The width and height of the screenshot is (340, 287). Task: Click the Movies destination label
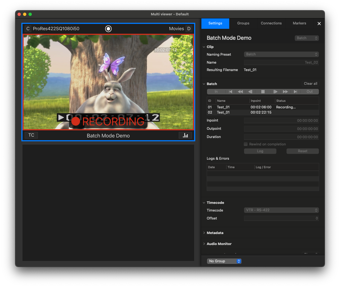click(x=177, y=29)
